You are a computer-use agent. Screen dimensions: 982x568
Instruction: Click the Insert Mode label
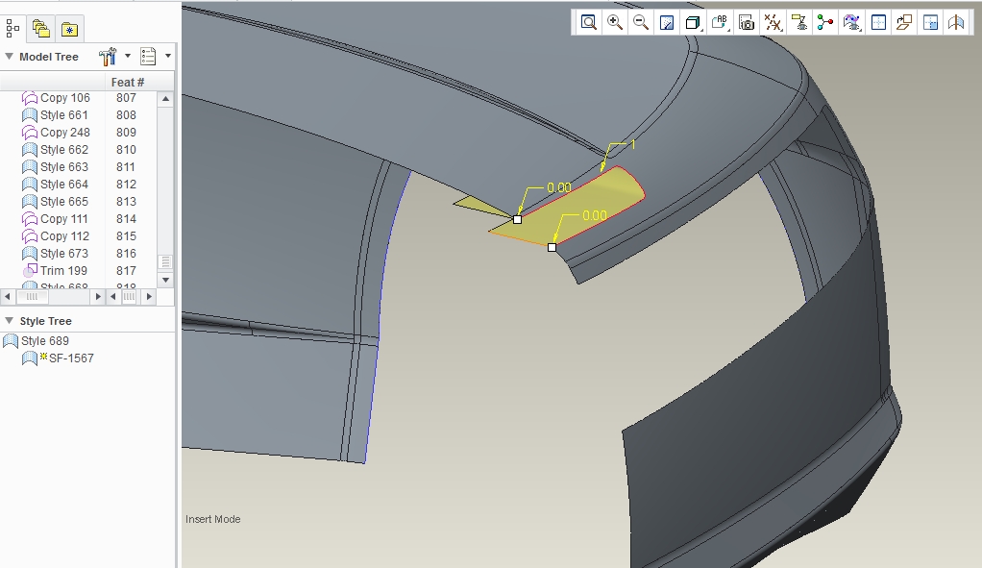[x=213, y=519]
